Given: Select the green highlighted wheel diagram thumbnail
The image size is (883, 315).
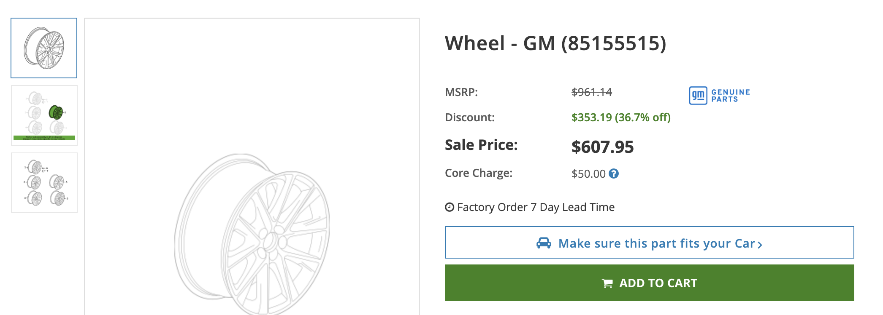Looking at the screenshot, I should [44, 115].
